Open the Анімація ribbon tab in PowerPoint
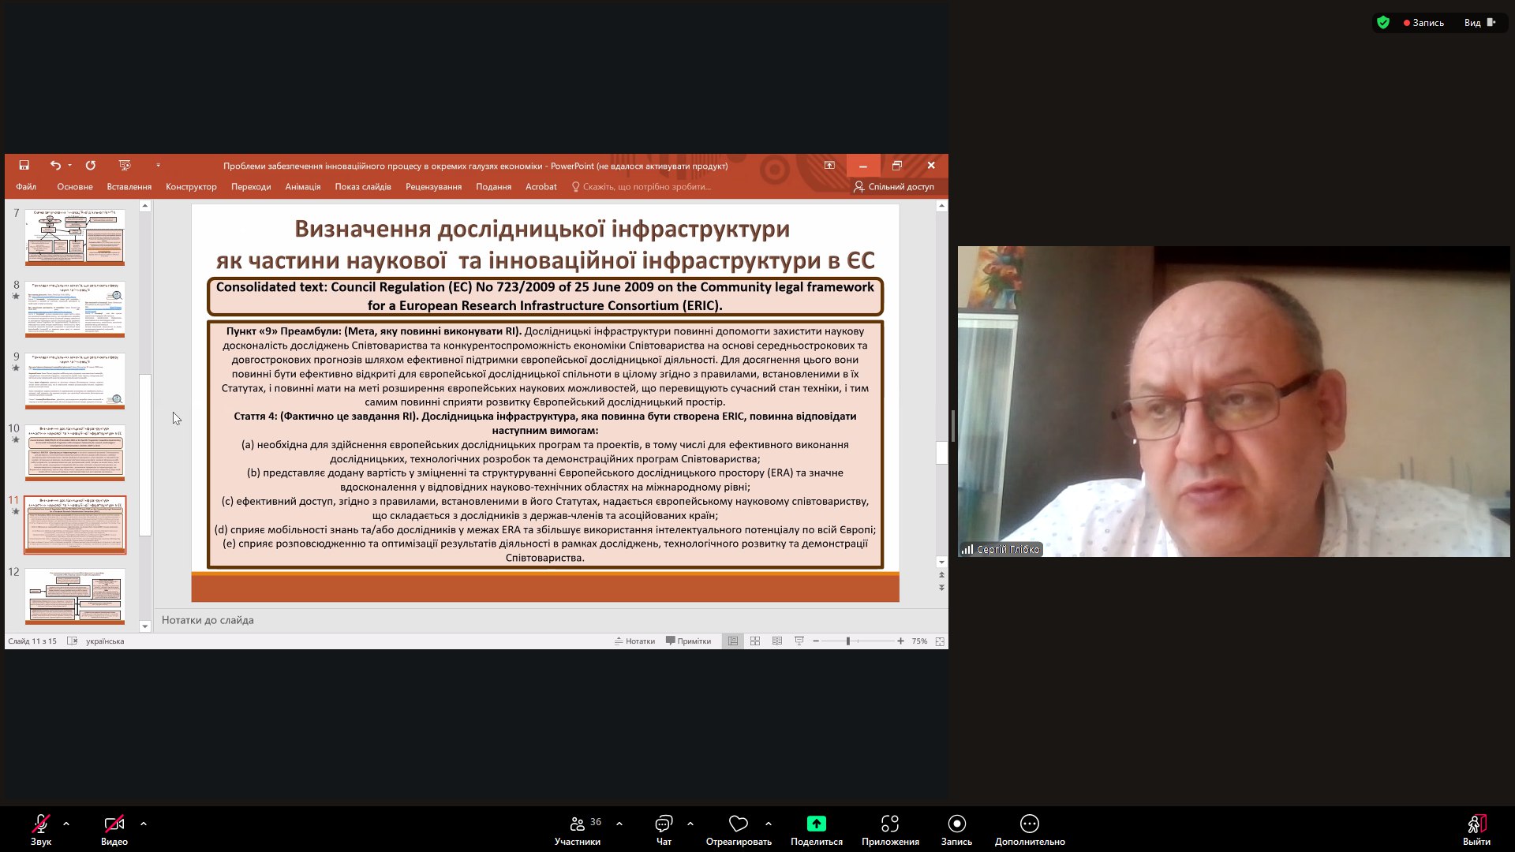The width and height of the screenshot is (1515, 852). point(302,187)
